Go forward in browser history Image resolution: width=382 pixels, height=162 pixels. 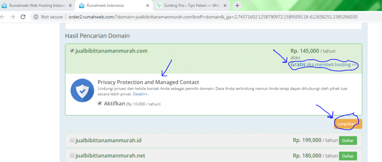[x=13, y=17]
